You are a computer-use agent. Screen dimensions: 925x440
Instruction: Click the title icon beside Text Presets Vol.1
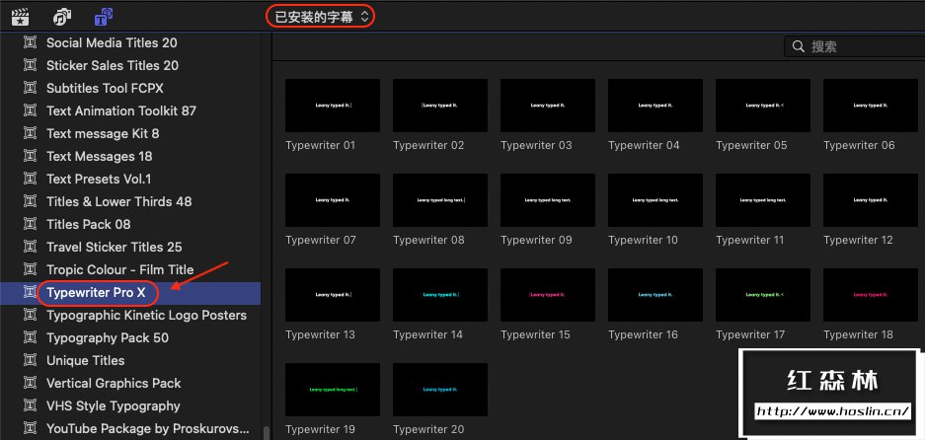30,179
